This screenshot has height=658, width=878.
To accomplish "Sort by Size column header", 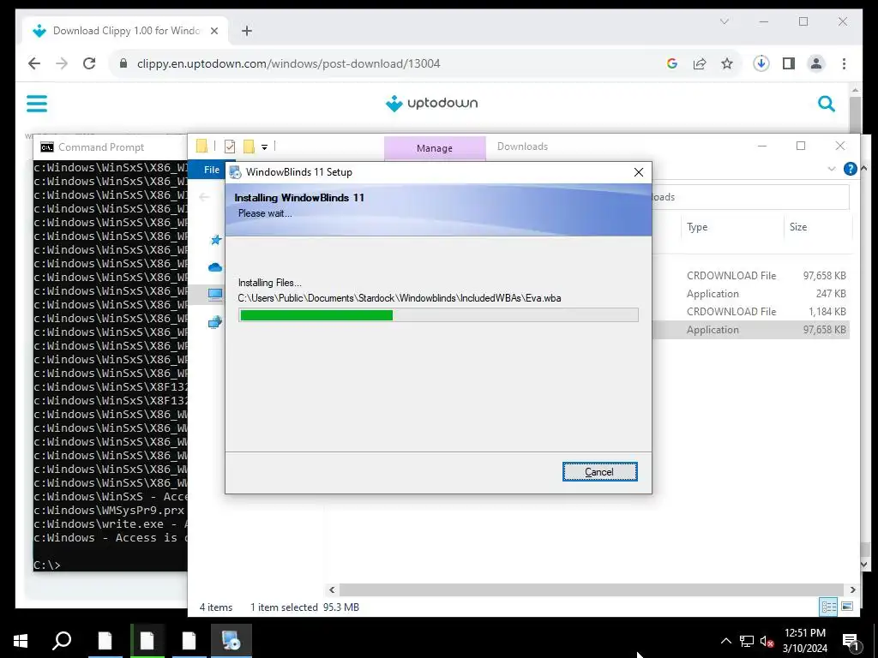I will [x=817, y=227].
